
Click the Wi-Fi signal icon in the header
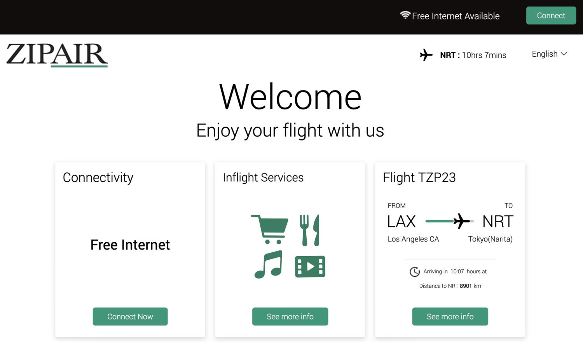click(405, 15)
